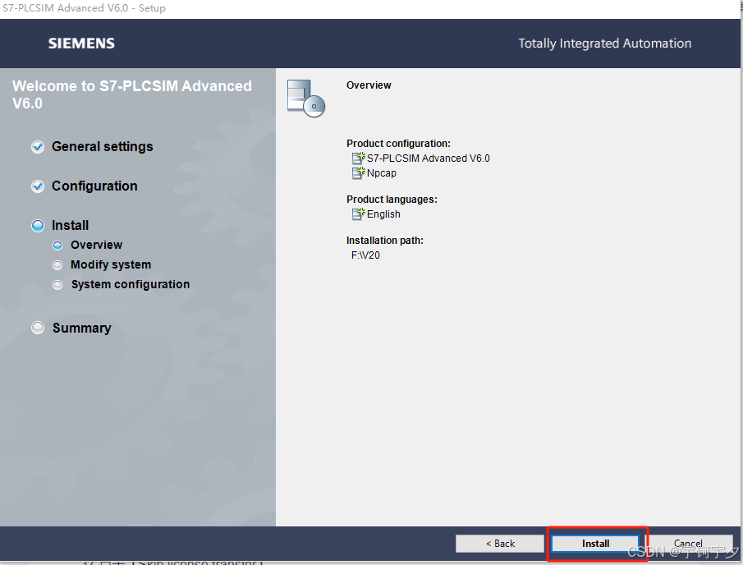Click the Overview page heading
Screen dimensions: 743x565
[369, 85]
